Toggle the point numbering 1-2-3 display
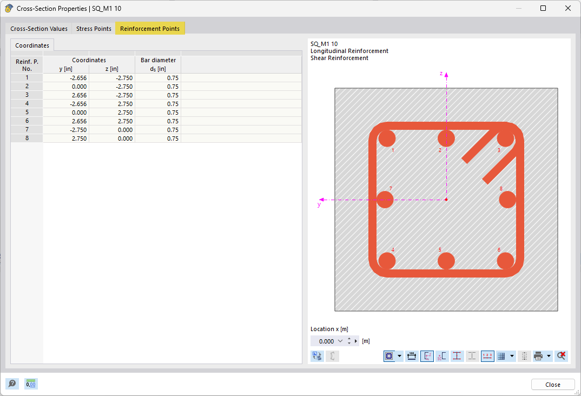Image resolution: width=581 pixels, height=396 pixels. [x=488, y=356]
